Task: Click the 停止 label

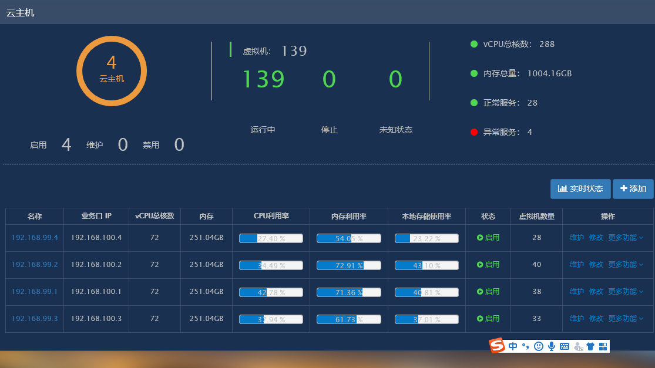Action: pyautogui.click(x=329, y=130)
